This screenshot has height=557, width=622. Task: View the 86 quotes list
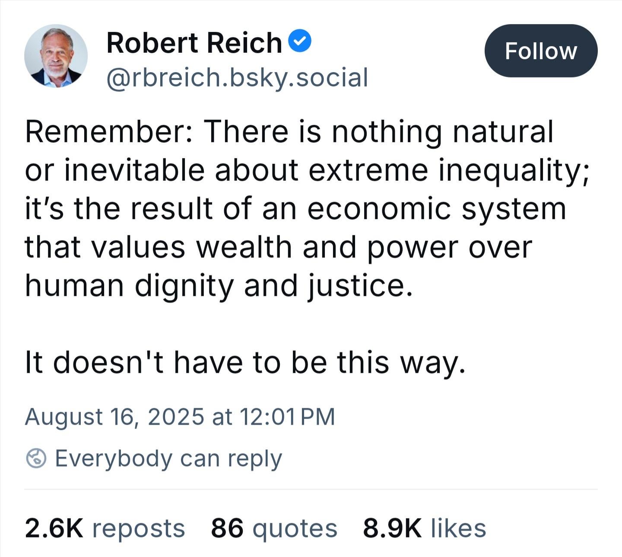[x=274, y=528]
